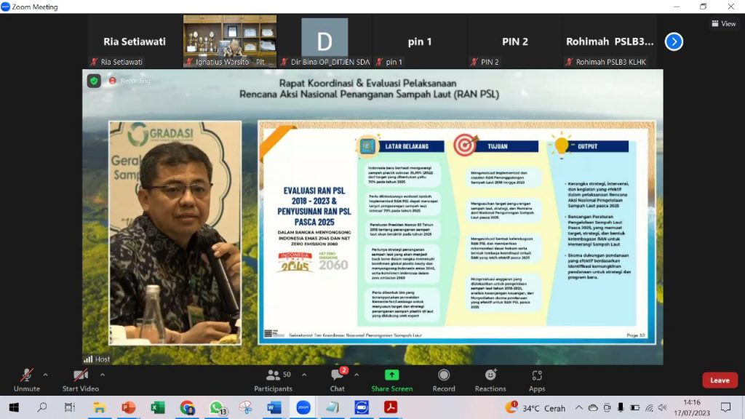This screenshot has width=745, height=419.
Task: Start Video camera in Zoom
Action: coord(80,379)
